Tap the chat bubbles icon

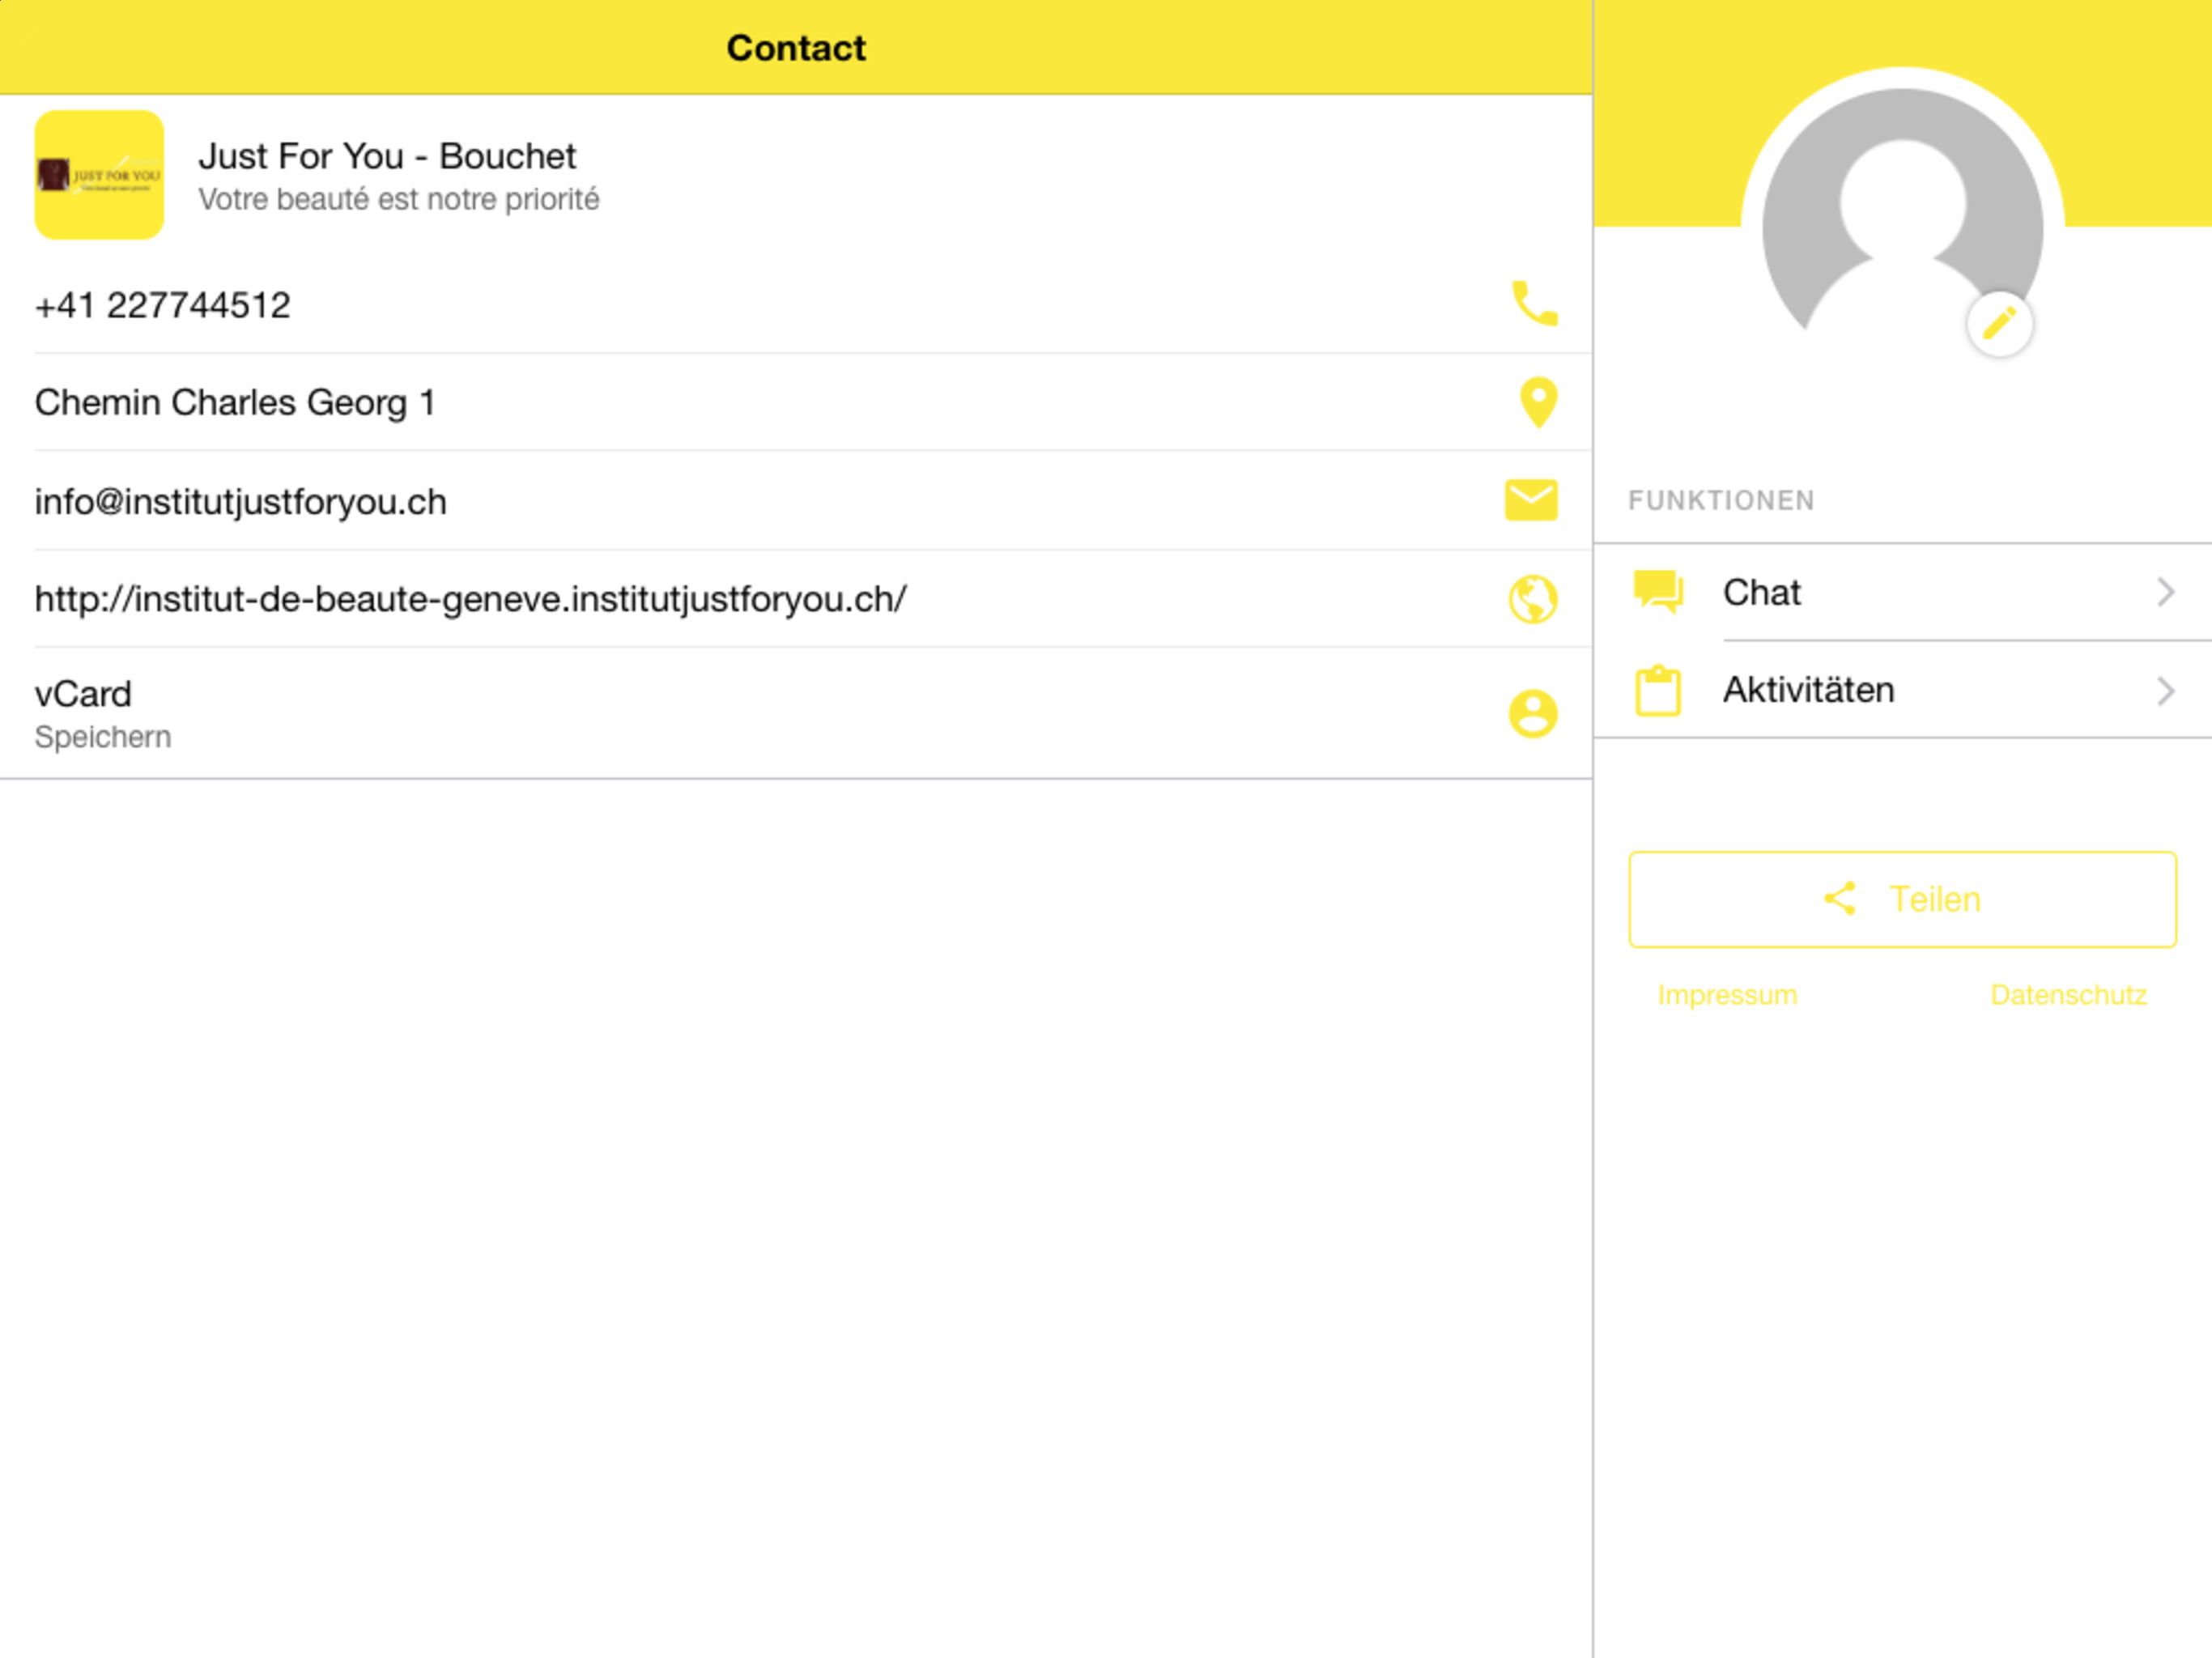(x=1658, y=591)
